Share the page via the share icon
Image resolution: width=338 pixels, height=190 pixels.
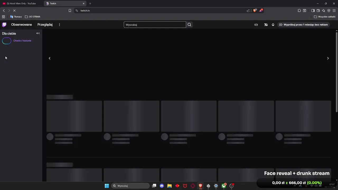tap(248, 11)
